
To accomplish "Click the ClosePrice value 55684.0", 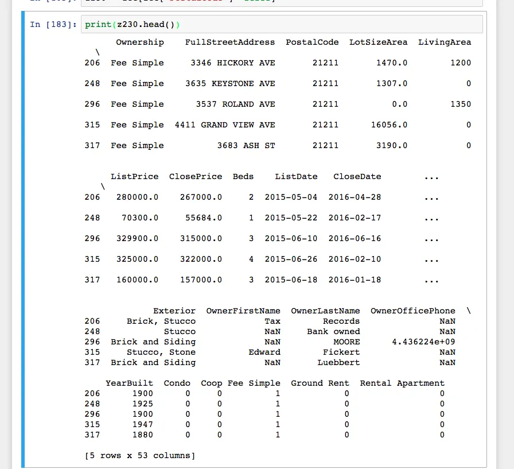I will point(204,218).
